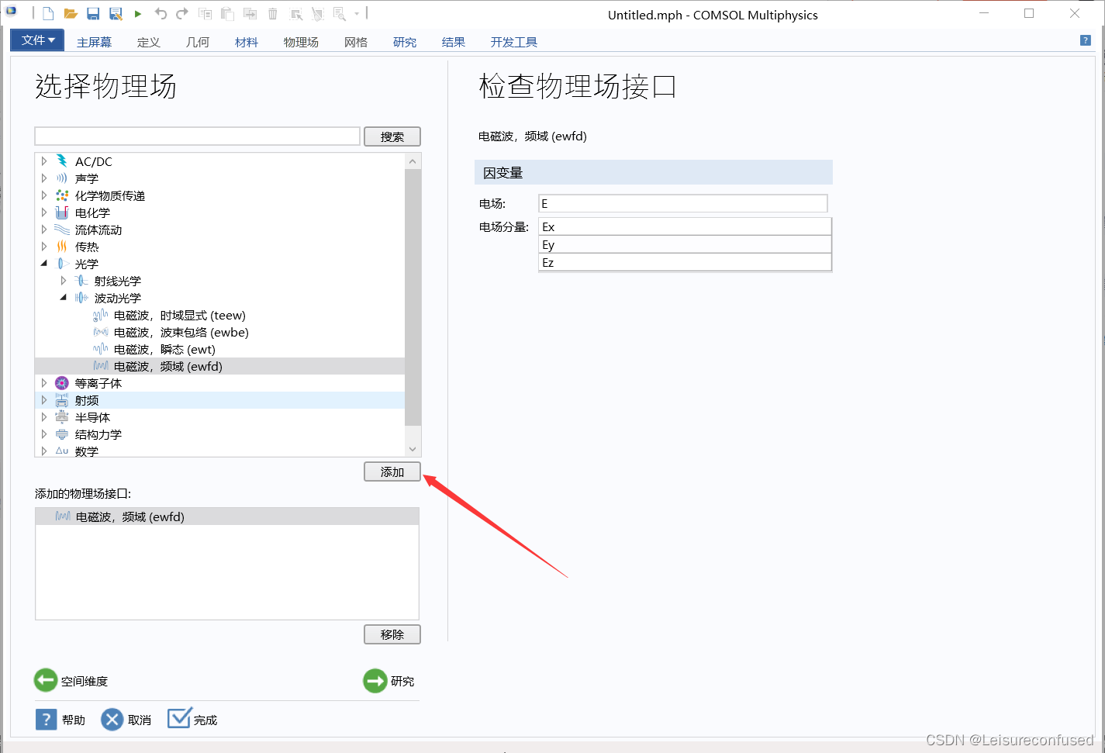Click the Duplicate icon in toolbar
This screenshot has height=753, width=1105.
(x=250, y=14)
